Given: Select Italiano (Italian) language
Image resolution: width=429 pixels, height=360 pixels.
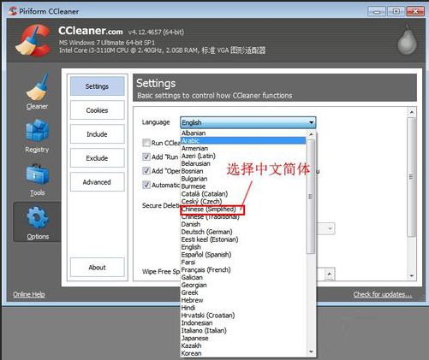Looking at the screenshot, I should (x=243, y=331).
